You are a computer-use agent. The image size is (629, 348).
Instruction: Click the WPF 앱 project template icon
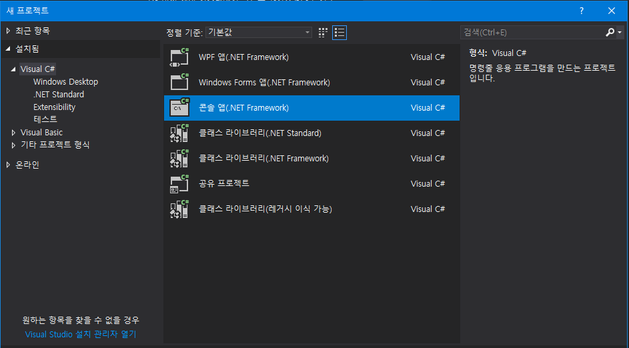[x=179, y=57]
